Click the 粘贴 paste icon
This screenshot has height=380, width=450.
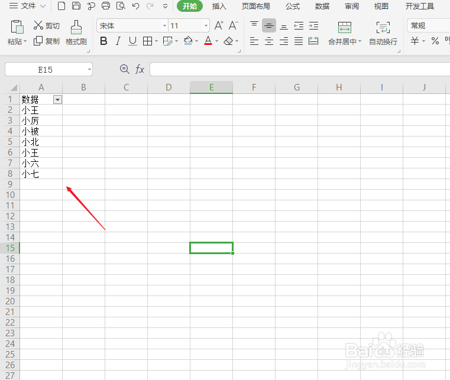(17, 27)
